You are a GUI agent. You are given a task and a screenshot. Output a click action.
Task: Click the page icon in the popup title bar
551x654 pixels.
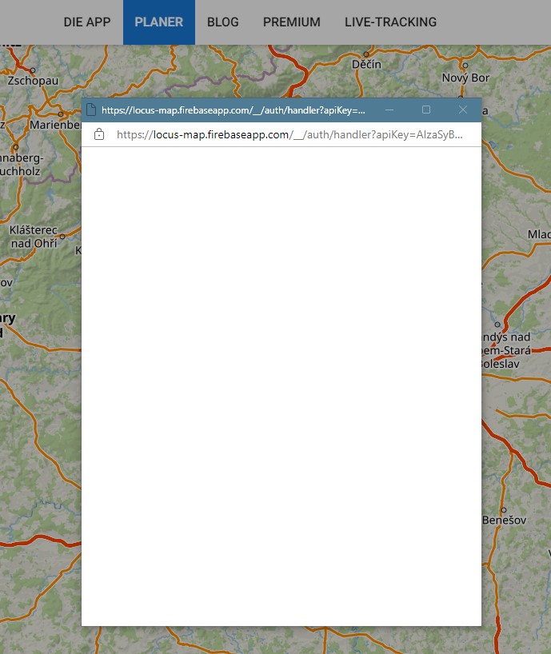(x=91, y=110)
